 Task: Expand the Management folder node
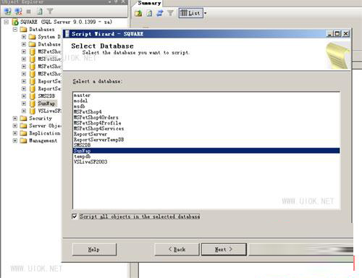(15, 140)
